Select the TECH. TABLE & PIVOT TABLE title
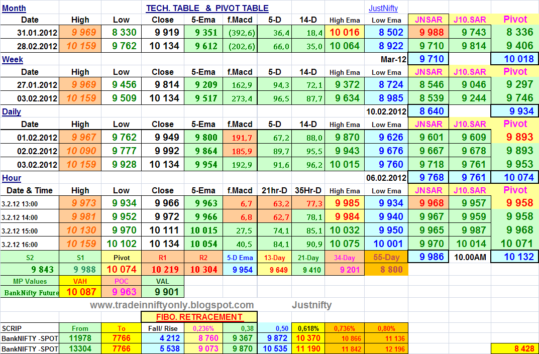Viewport: 539px width, 354px height. (207, 8)
